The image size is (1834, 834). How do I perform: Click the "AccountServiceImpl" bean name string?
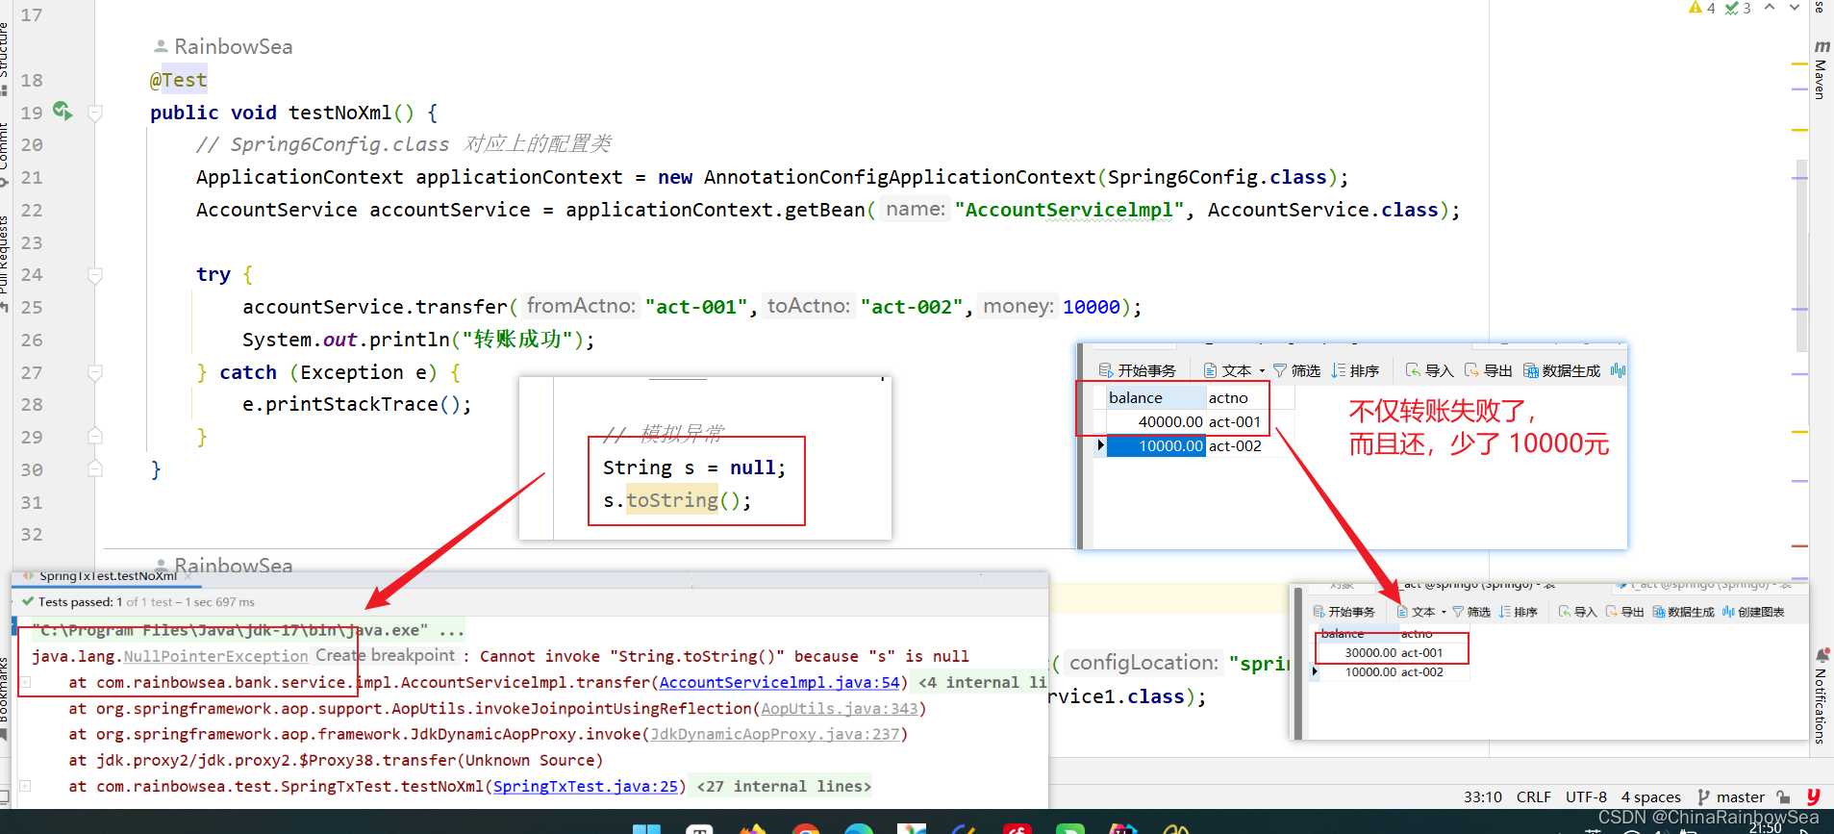(1069, 210)
